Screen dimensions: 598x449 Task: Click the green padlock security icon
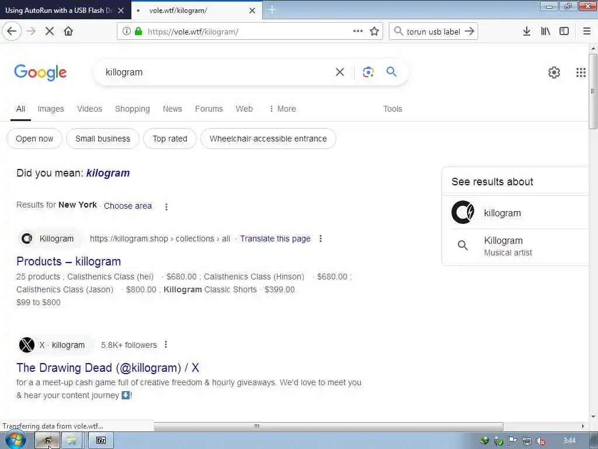tap(138, 32)
